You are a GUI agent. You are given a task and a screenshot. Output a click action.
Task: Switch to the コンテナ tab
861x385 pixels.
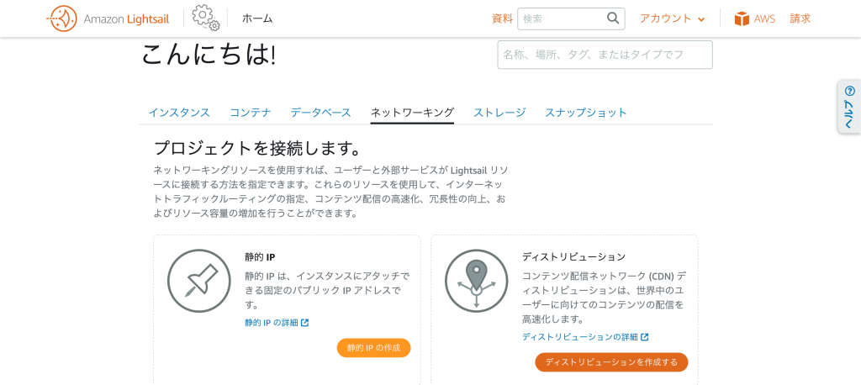[251, 113]
